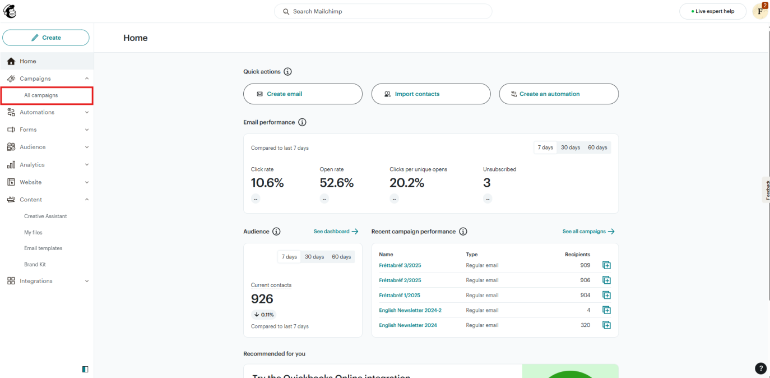Expand the Audience section chevron

pos(86,147)
